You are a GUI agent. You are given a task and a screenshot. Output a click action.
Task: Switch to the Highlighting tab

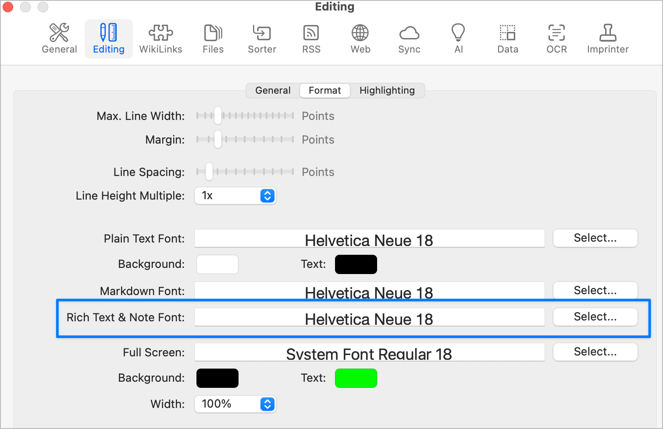click(x=387, y=91)
